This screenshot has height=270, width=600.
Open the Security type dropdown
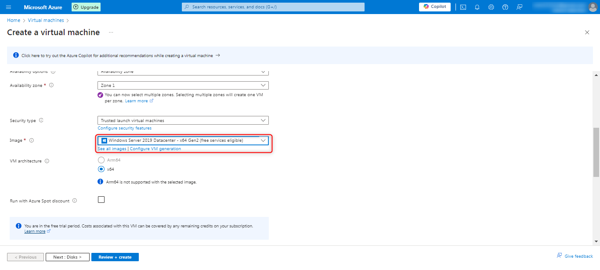(x=183, y=120)
